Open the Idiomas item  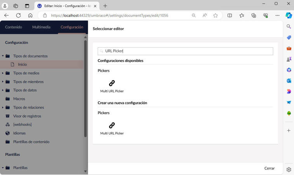(19, 133)
